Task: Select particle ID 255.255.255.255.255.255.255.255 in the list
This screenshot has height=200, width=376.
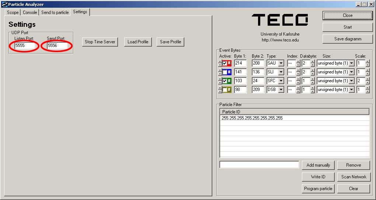Action: click(x=252, y=118)
